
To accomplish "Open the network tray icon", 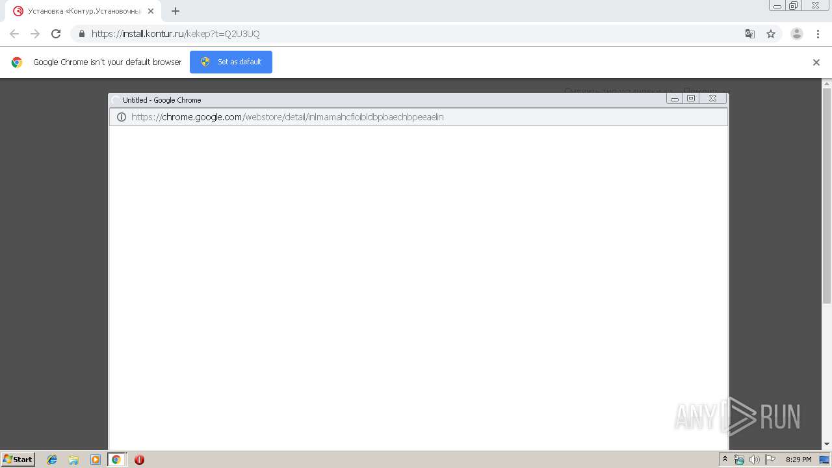I will click(739, 460).
